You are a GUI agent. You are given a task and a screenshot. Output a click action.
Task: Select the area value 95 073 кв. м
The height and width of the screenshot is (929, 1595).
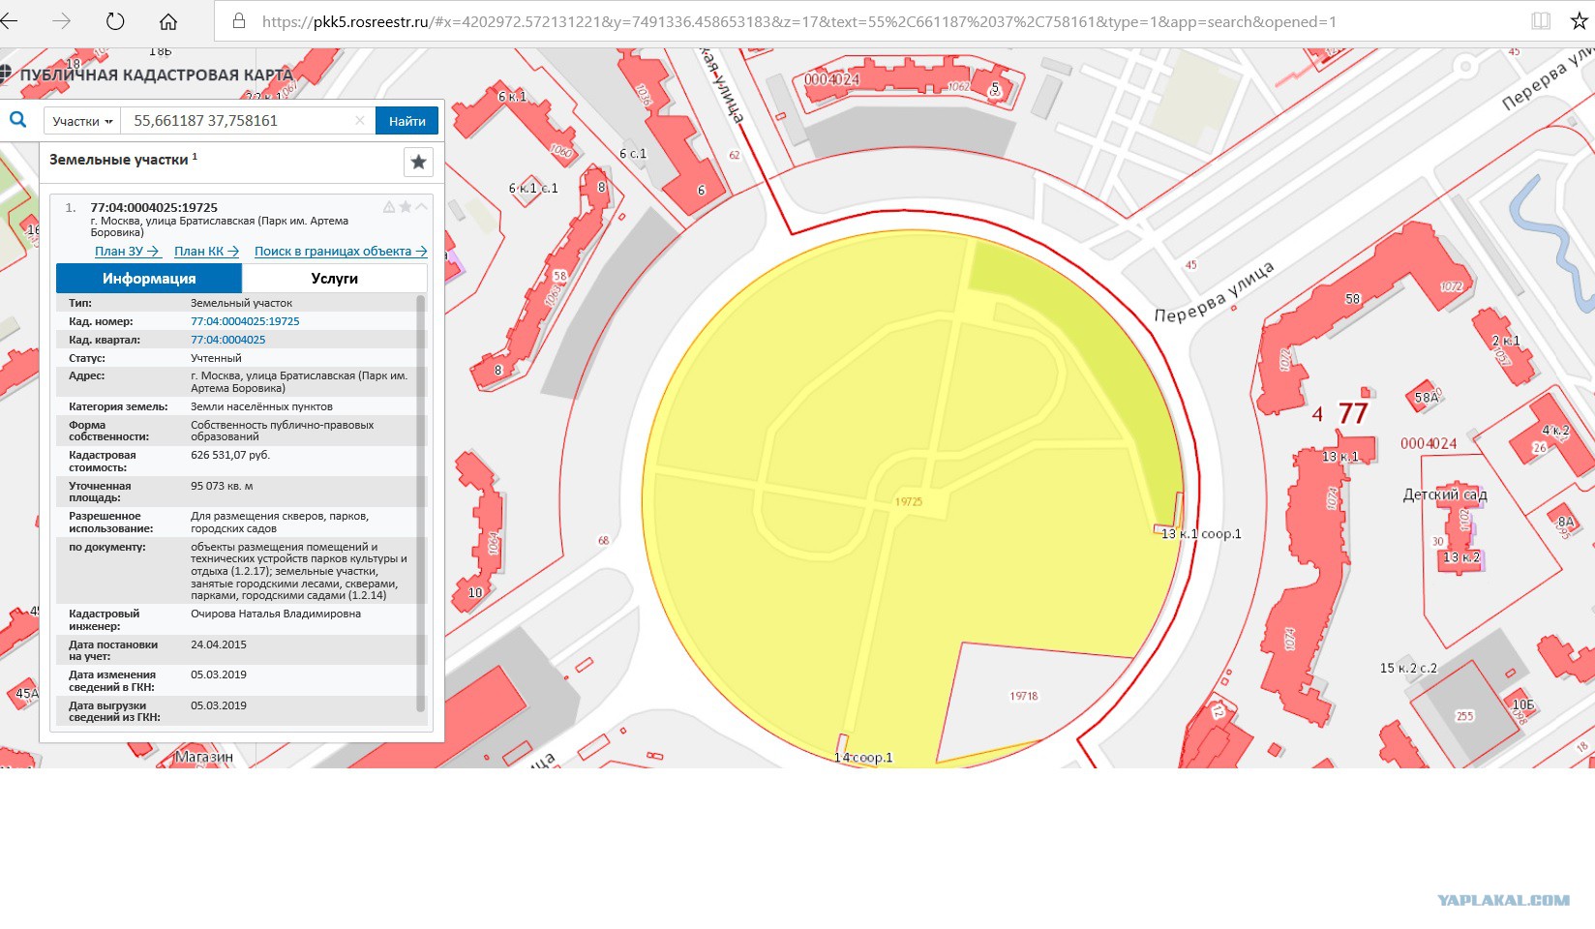pos(222,486)
